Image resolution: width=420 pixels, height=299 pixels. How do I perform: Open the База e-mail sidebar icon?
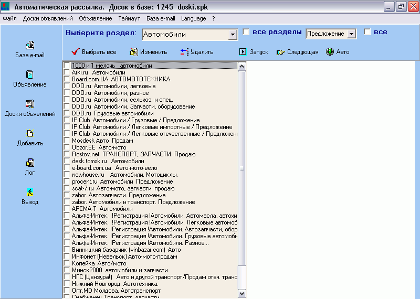click(x=30, y=45)
